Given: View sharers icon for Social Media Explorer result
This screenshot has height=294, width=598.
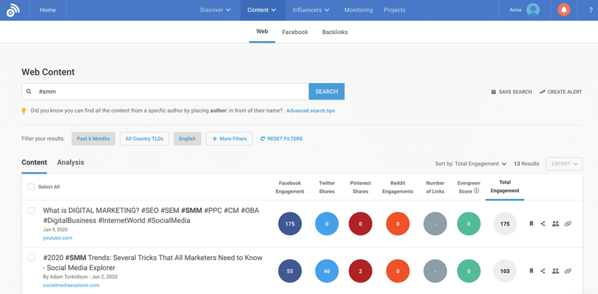Looking at the screenshot, I should (x=555, y=271).
